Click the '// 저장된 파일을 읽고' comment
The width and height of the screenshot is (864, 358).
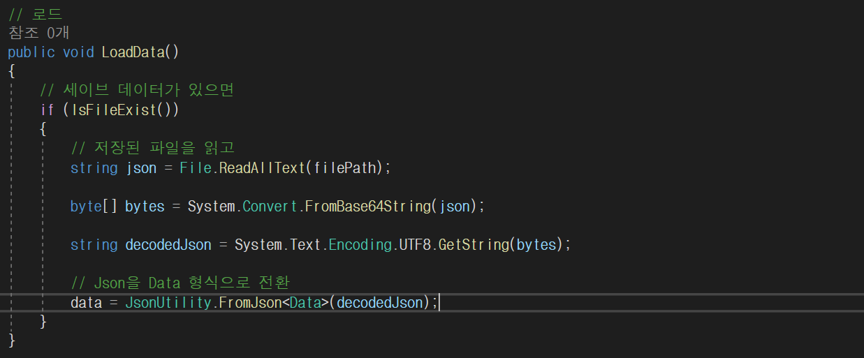click(x=152, y=148)
